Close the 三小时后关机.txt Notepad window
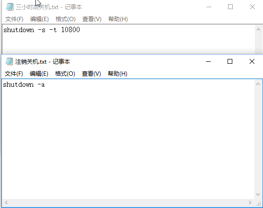The image size is (263, 208). tap(252, 7)
